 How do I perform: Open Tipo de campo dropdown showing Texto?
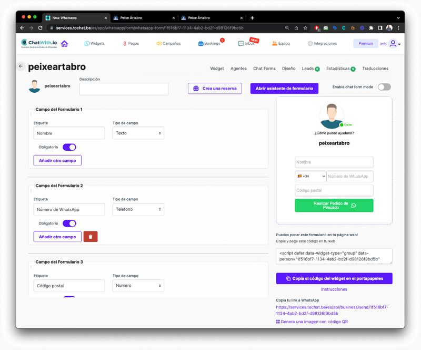138,133
